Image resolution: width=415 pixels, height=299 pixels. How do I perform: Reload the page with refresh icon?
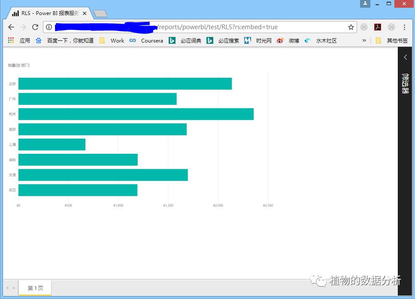pyautogui.click(x=35, y=27)
